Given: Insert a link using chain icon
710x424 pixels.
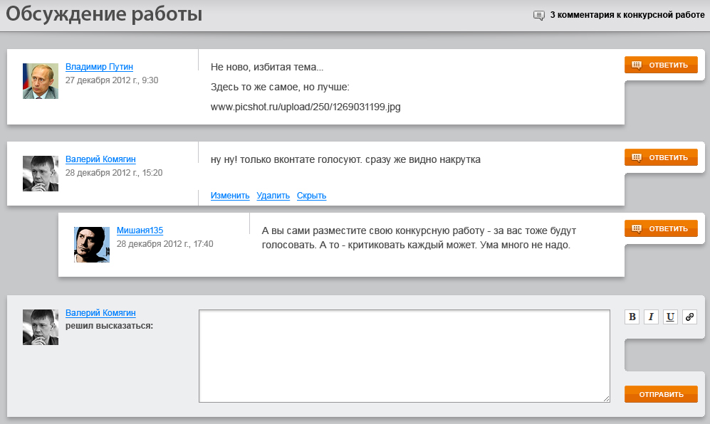Looking at the screenshot, I should pos(689,317).
